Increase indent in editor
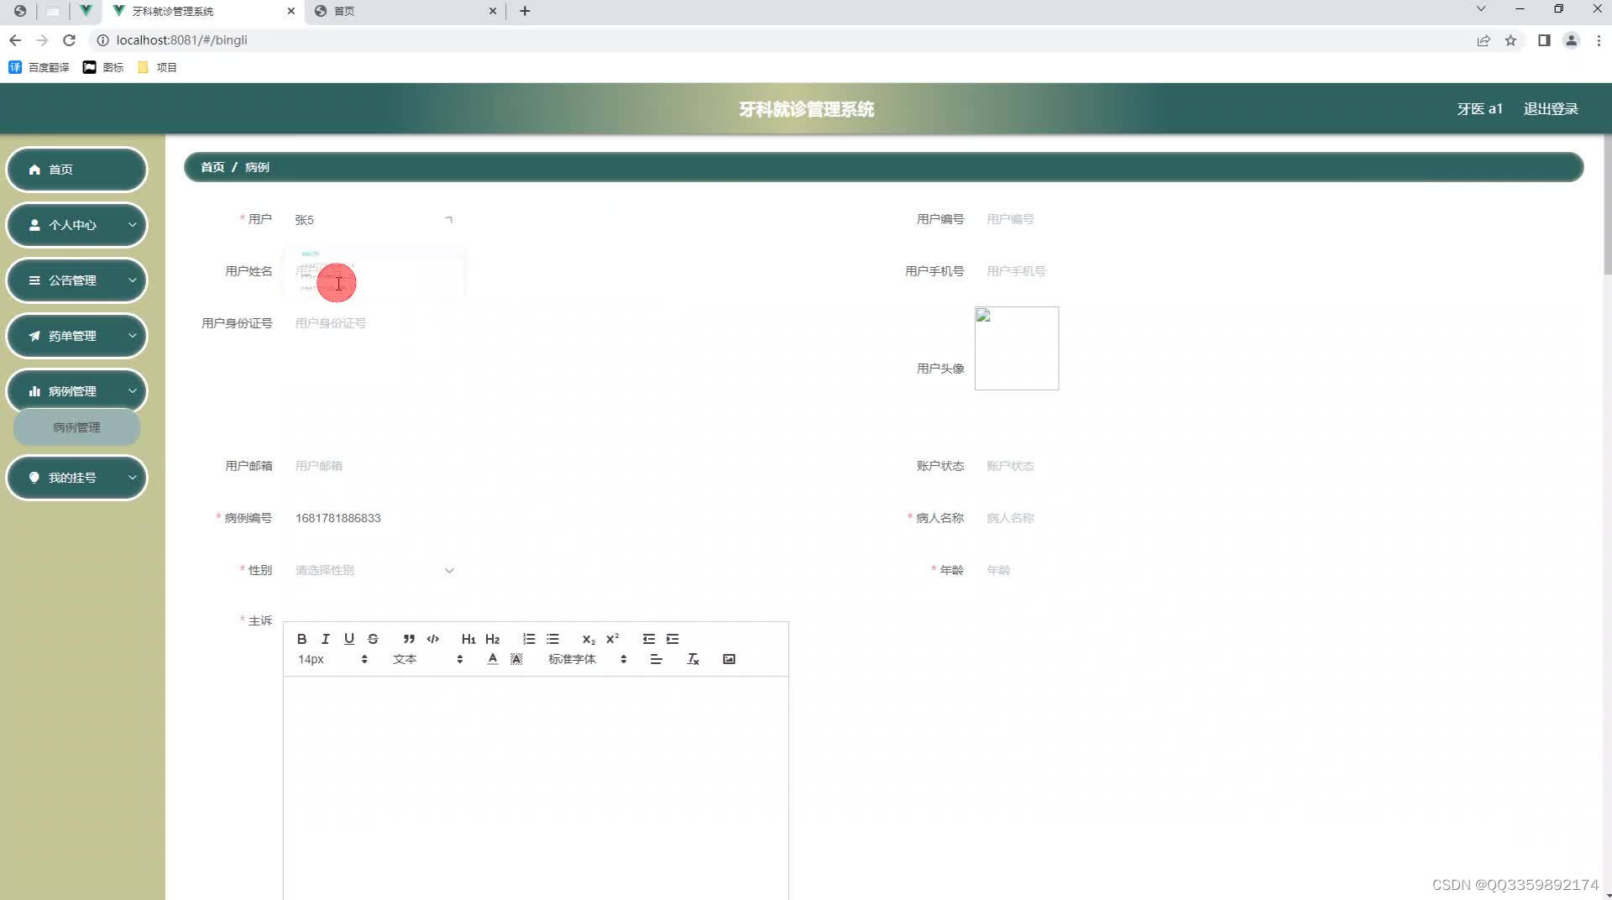 point(673,639)
